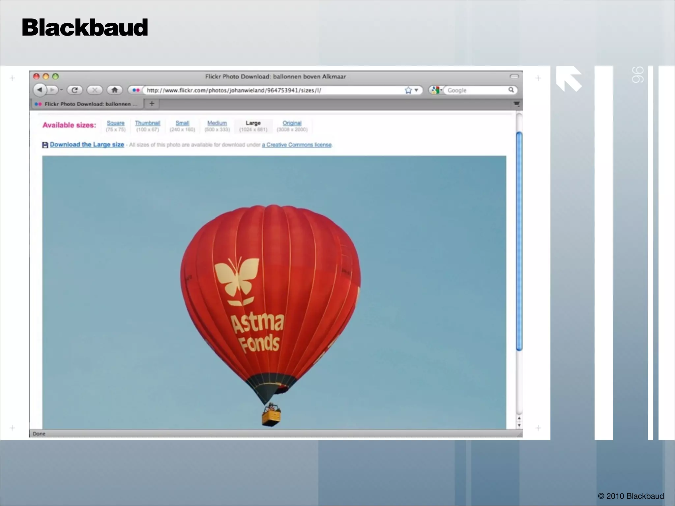The image size is (675, 506).
Task: Click the Available sizes label
Action: pyautogui.click(x=69, y=125)
